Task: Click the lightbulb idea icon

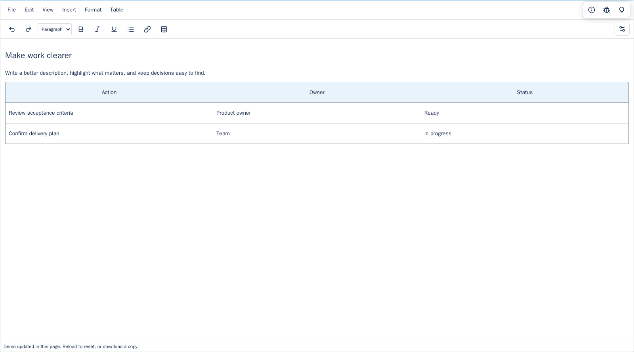Action: click(x=622, y=10)
